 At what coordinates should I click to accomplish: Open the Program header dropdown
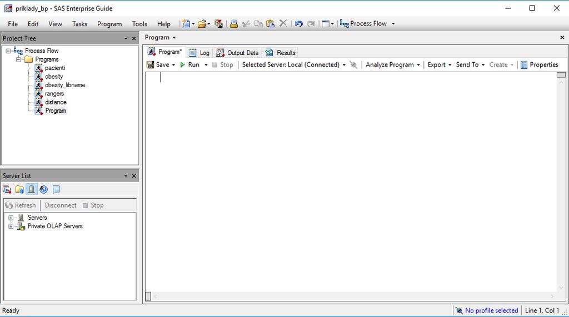tap(174, 38)
